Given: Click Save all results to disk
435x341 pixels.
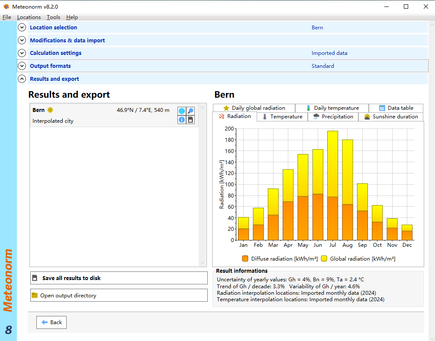Looking at the screenshot, I should coord(119,278).
